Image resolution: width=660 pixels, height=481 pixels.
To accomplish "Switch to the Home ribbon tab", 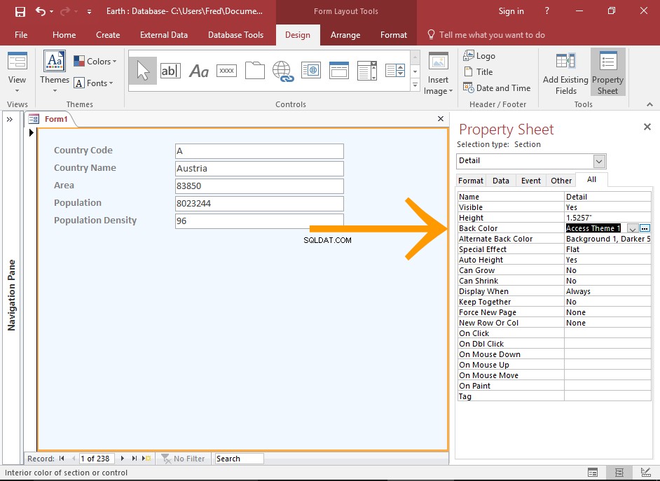I will pos(64,35).
